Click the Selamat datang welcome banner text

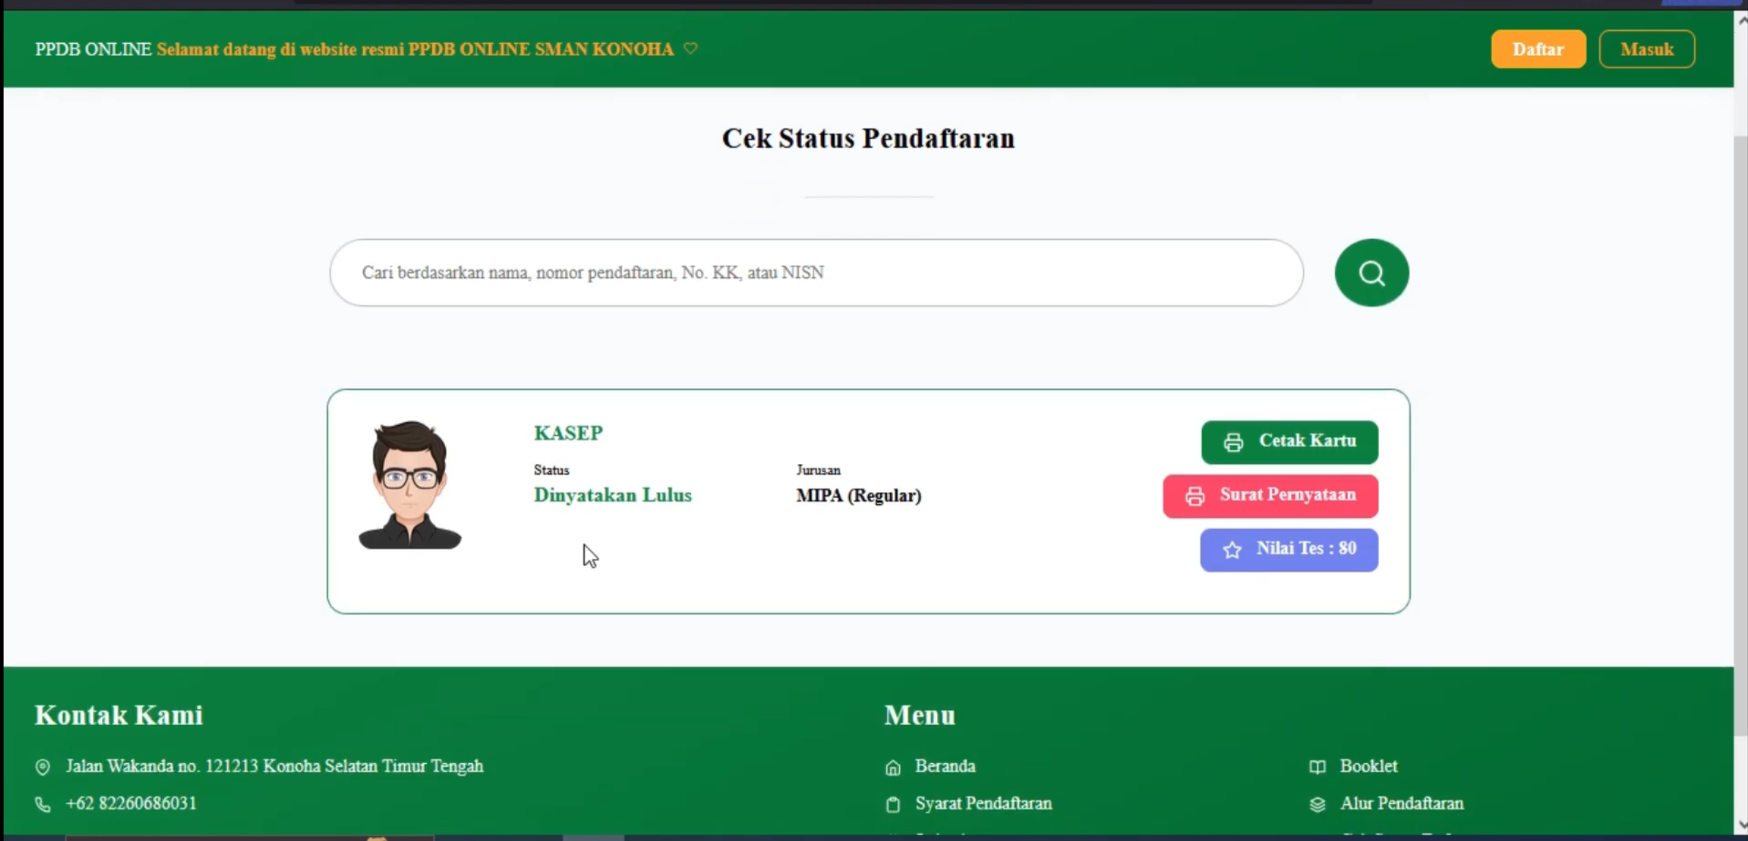coord(415,49)
